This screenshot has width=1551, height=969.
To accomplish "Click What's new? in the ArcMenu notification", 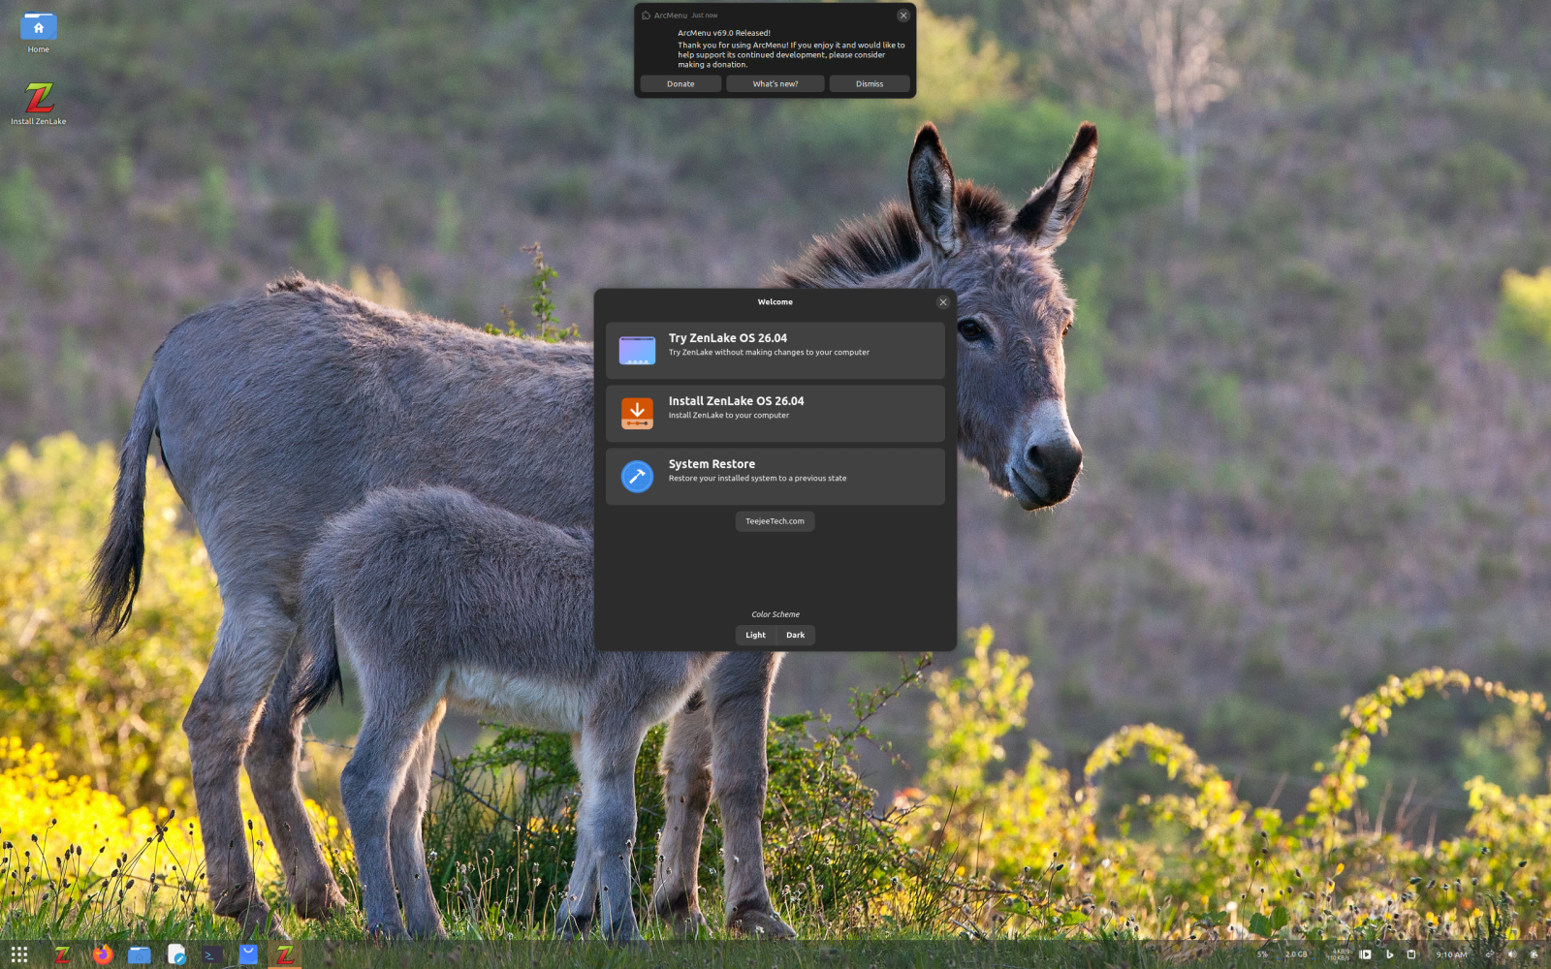I will (775, 84).
